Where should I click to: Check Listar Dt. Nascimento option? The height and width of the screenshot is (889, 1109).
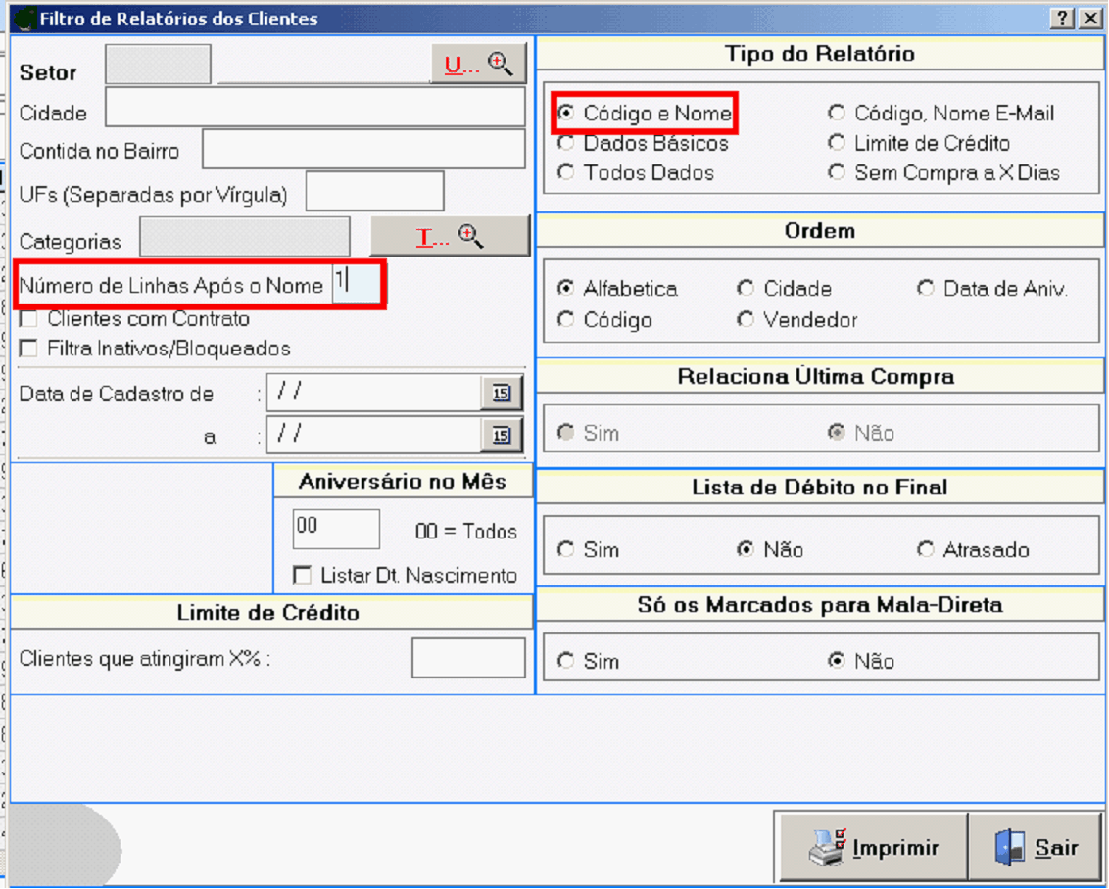(303, 575)
